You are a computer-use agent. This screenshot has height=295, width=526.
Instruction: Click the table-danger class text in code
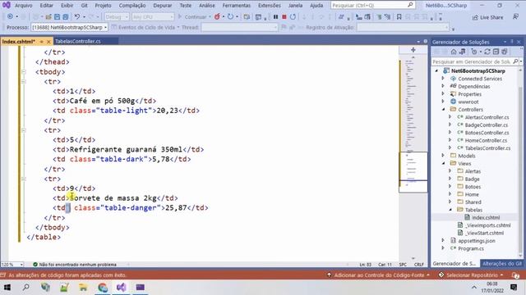(131, 207)
